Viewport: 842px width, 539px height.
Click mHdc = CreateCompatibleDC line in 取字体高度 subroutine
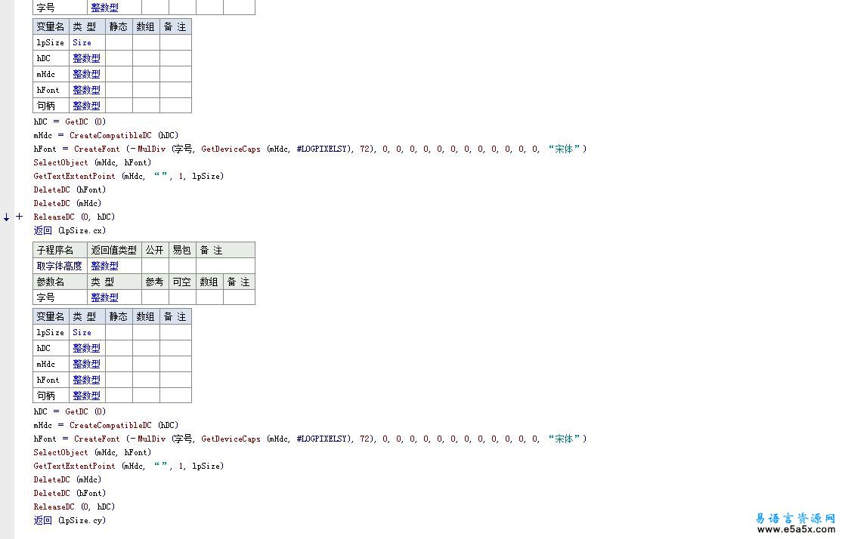click(x=106, y=425)
